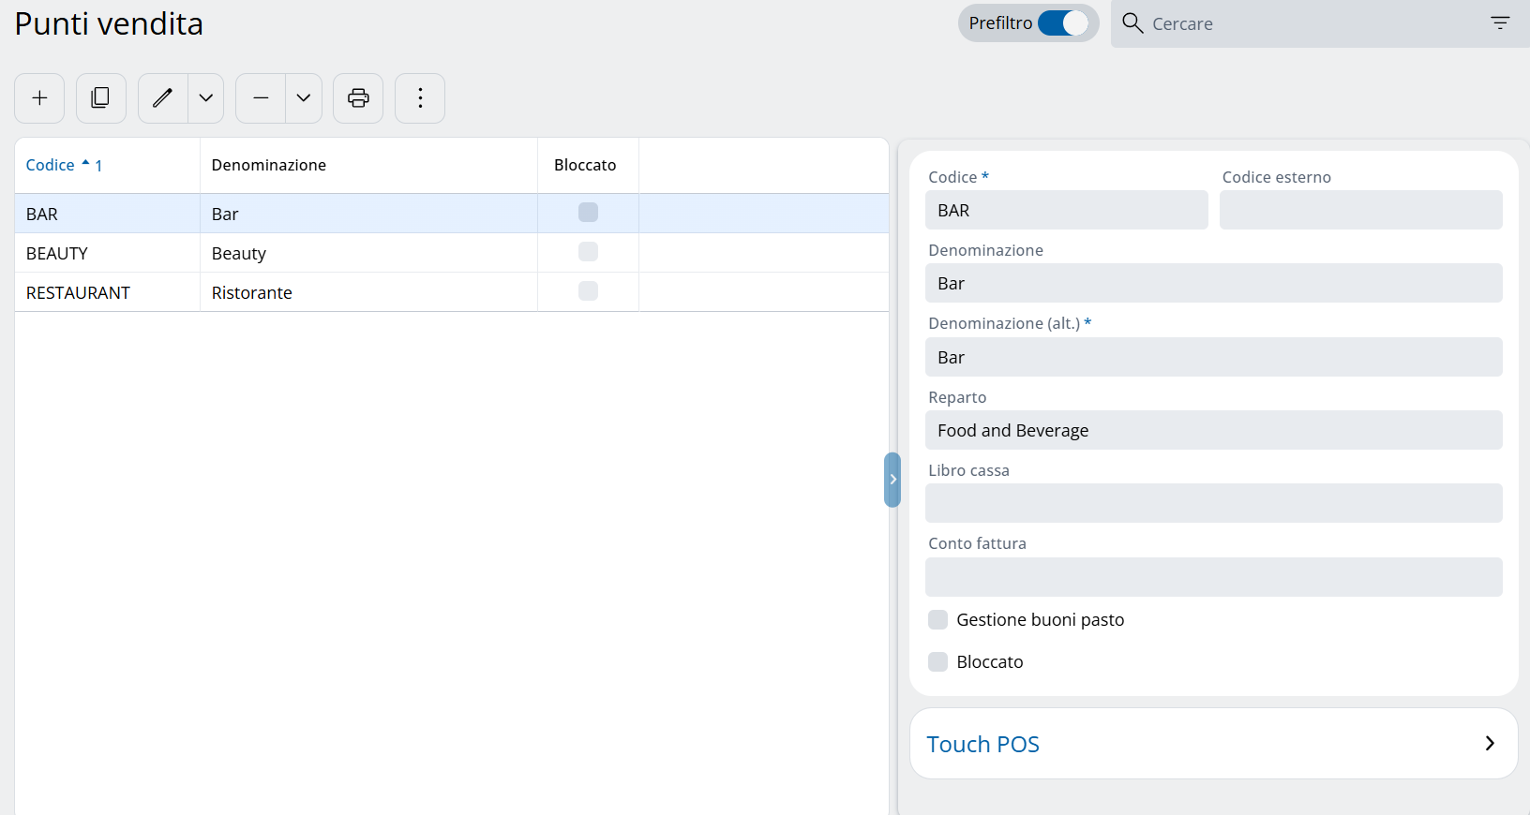Click the Denominazione column header
This screenshot has height=815, width=1530.
pyautogui.click(x=269, y=166)
